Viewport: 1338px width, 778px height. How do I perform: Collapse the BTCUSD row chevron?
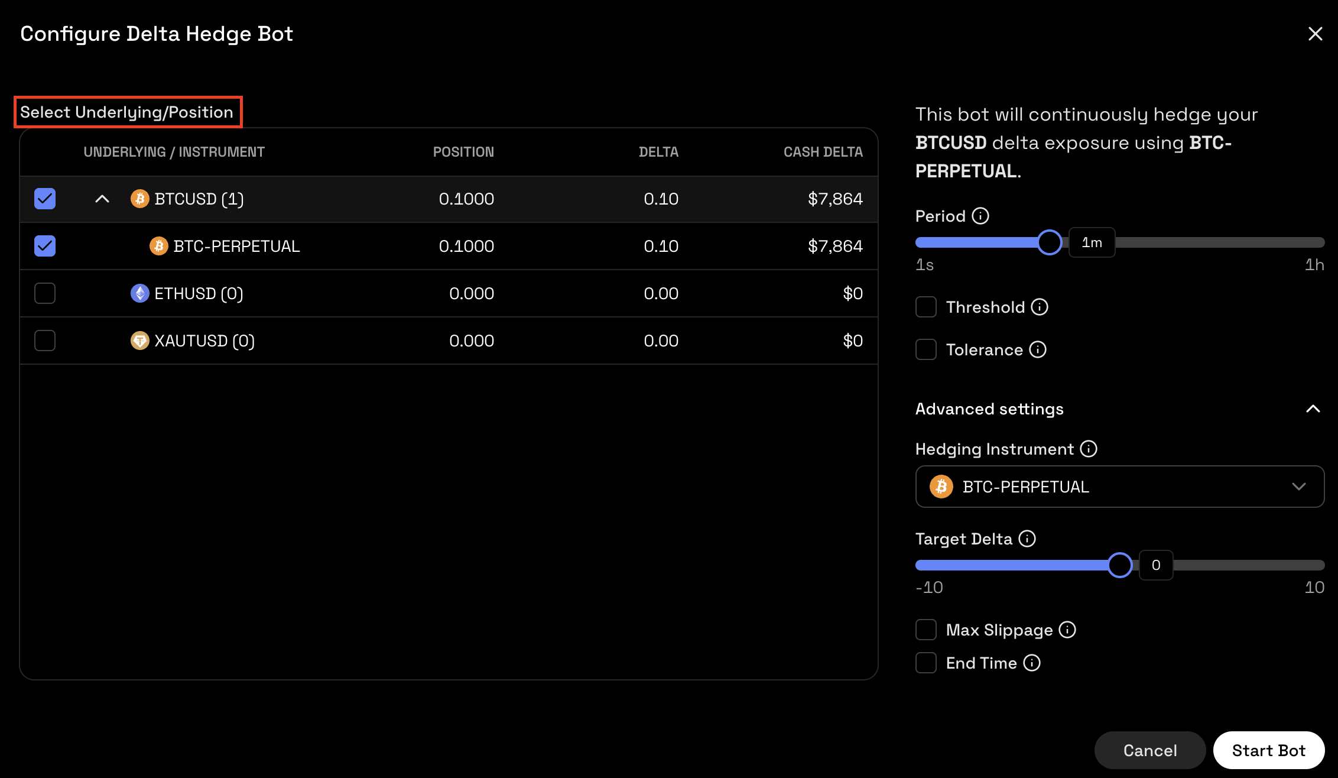(x=102, y=199)
